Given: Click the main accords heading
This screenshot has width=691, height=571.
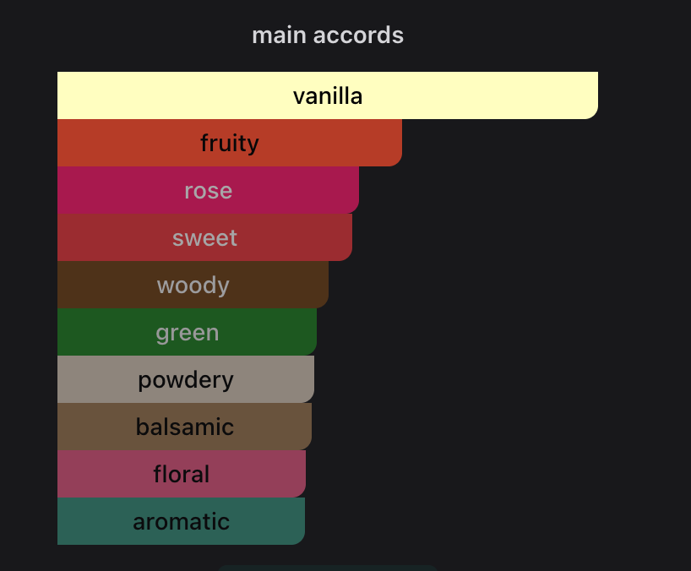Looking at the screenshot, I should pyautogui.click(x=328, y=35).
